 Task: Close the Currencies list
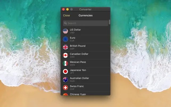[66, 15]
